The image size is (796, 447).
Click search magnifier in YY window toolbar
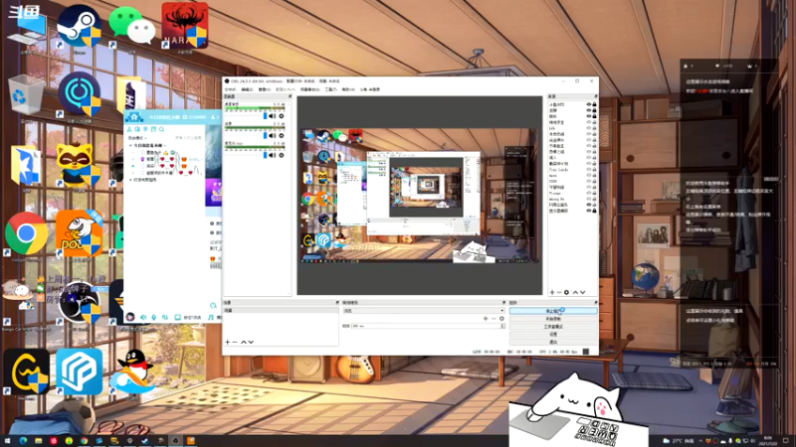tap(161, 130)
